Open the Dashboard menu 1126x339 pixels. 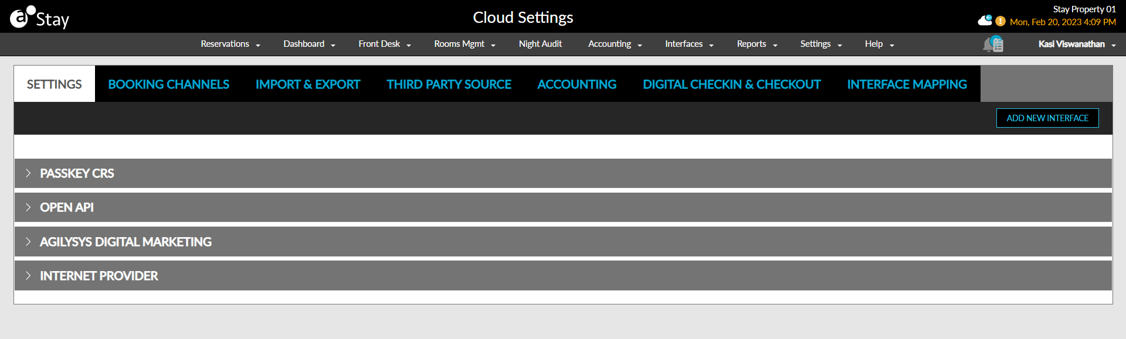tap(309, 44)
